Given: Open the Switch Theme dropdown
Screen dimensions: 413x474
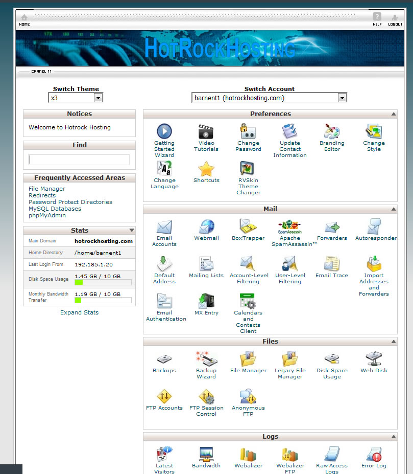Looking at the screenshot, I should (76, 98).
